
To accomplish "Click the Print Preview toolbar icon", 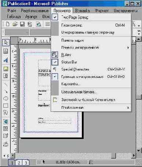I will click(39, 24).
